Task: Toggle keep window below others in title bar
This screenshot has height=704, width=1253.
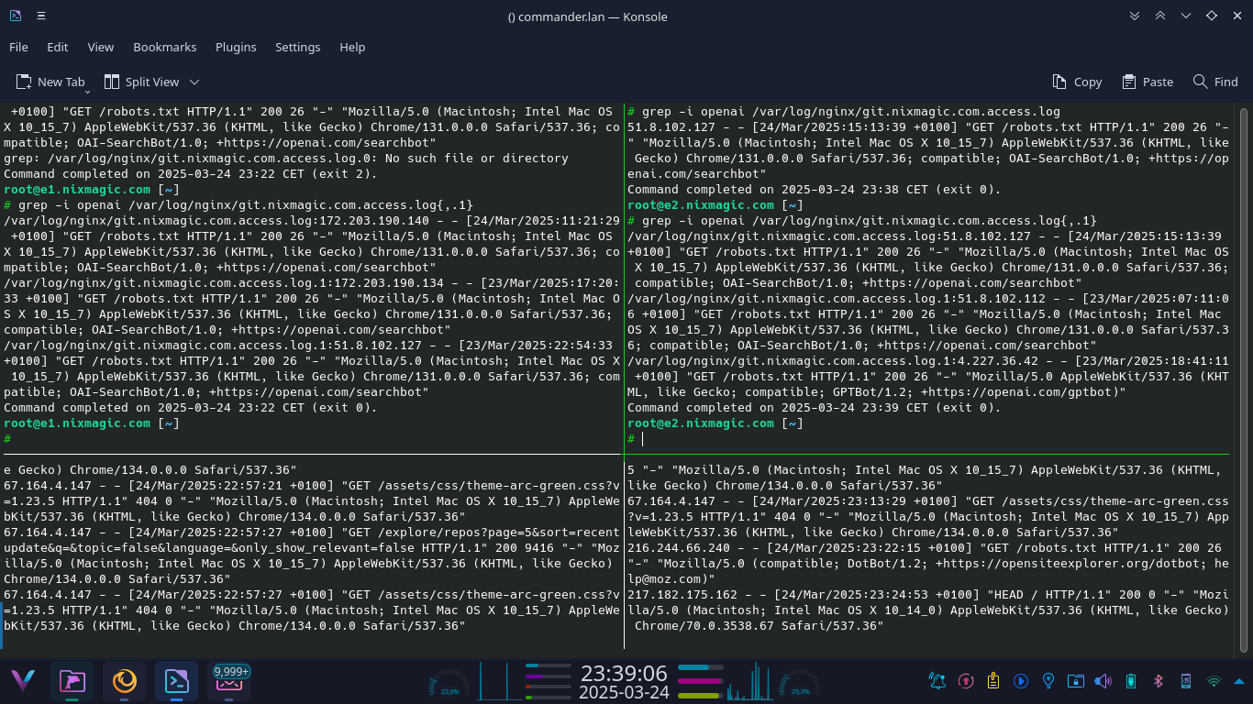Action: pyautogui.click(x=1135, y=16)
